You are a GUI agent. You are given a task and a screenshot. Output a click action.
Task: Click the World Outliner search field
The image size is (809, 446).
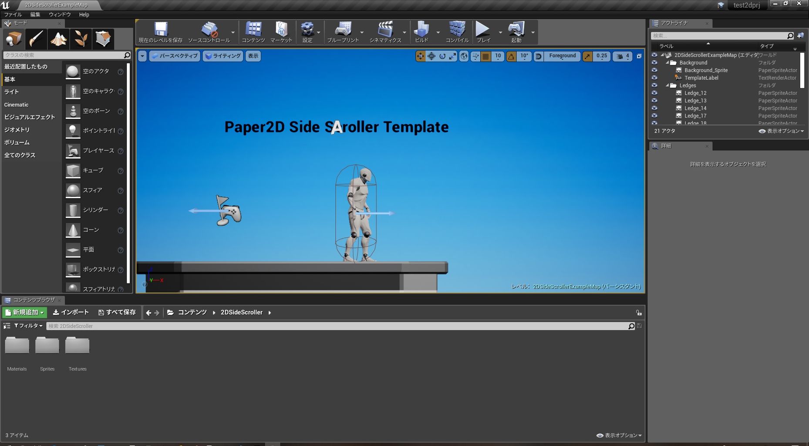coord(722,36)
